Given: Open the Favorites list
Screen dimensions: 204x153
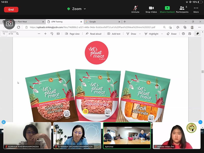Looking at the screenshot, I should tap(178, 27).
